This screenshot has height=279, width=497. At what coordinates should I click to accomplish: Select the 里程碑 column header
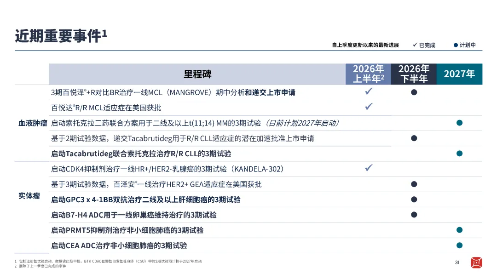coord(197,74)
